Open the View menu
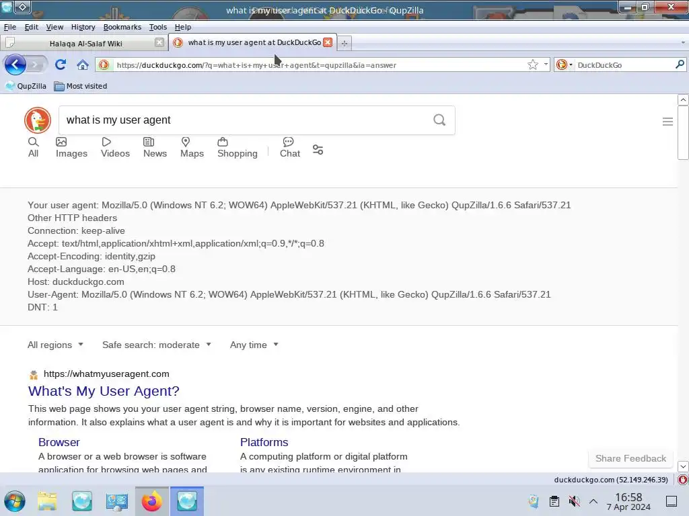The image size is (689, 516). point(55,27)
